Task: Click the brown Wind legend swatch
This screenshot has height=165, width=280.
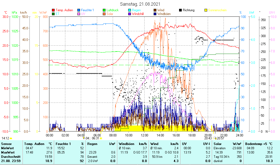Action: (155, 10)
